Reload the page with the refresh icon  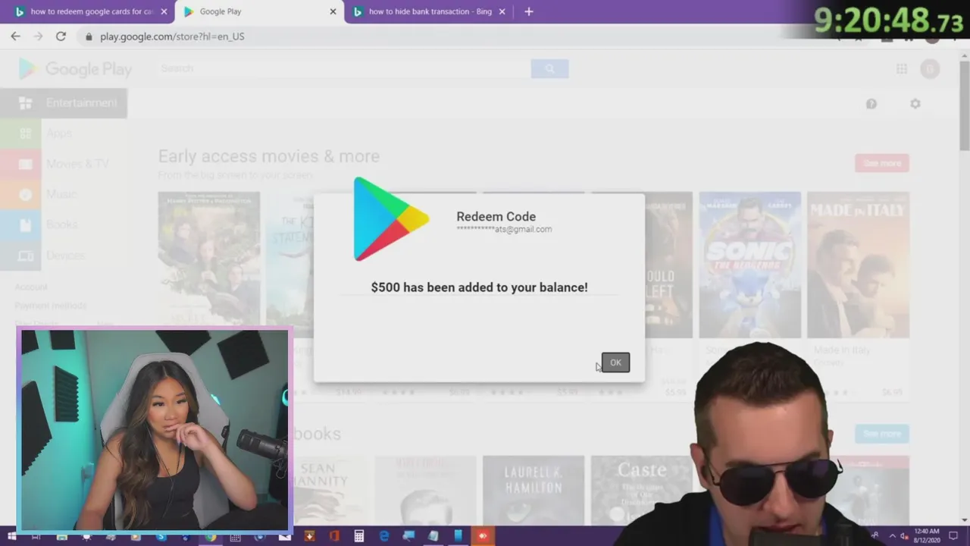[x=61, y=36]
